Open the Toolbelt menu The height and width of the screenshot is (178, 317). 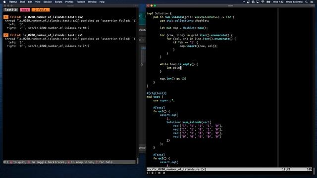(80, 2)
